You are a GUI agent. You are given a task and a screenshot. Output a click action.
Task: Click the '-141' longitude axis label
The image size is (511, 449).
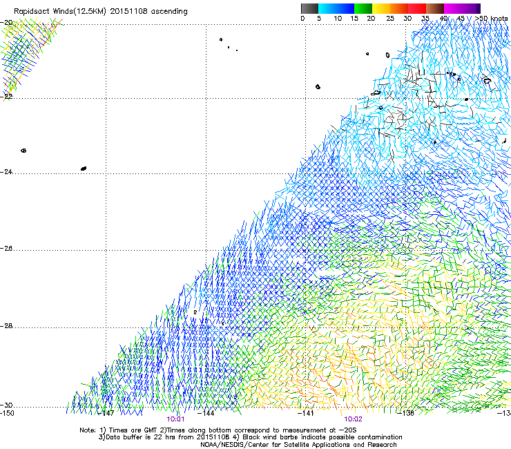click(306, 413)
